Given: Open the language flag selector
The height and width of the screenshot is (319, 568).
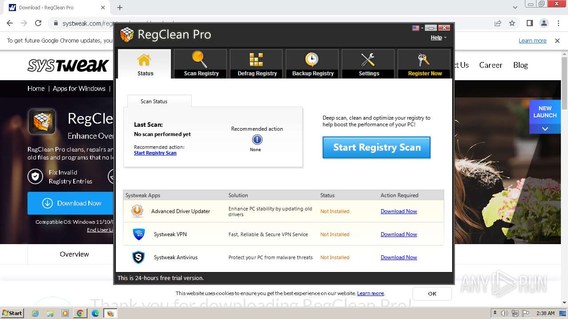Looking at the screenshot, I should (x=418, y=28).
